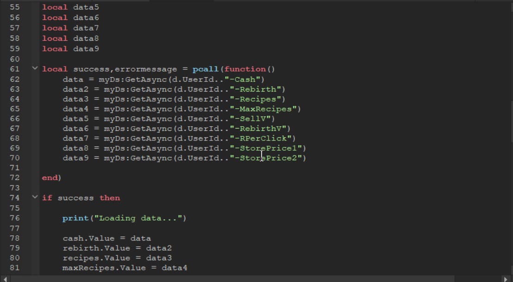The height and width of the screenshot is (282, 513).
Task: Click the print statement "Loading data..."
Action: [124, 218]
